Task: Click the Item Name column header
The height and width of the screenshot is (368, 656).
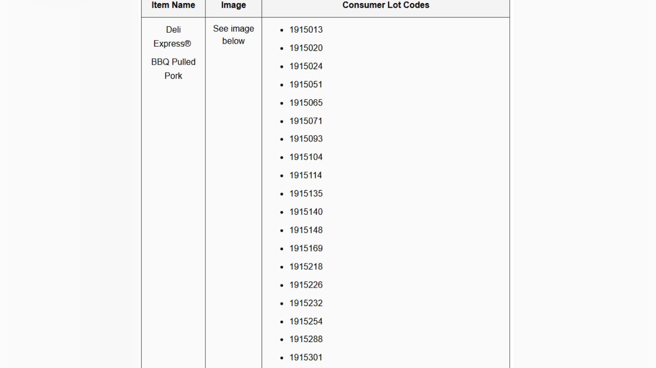Action: tap(173, 5)
